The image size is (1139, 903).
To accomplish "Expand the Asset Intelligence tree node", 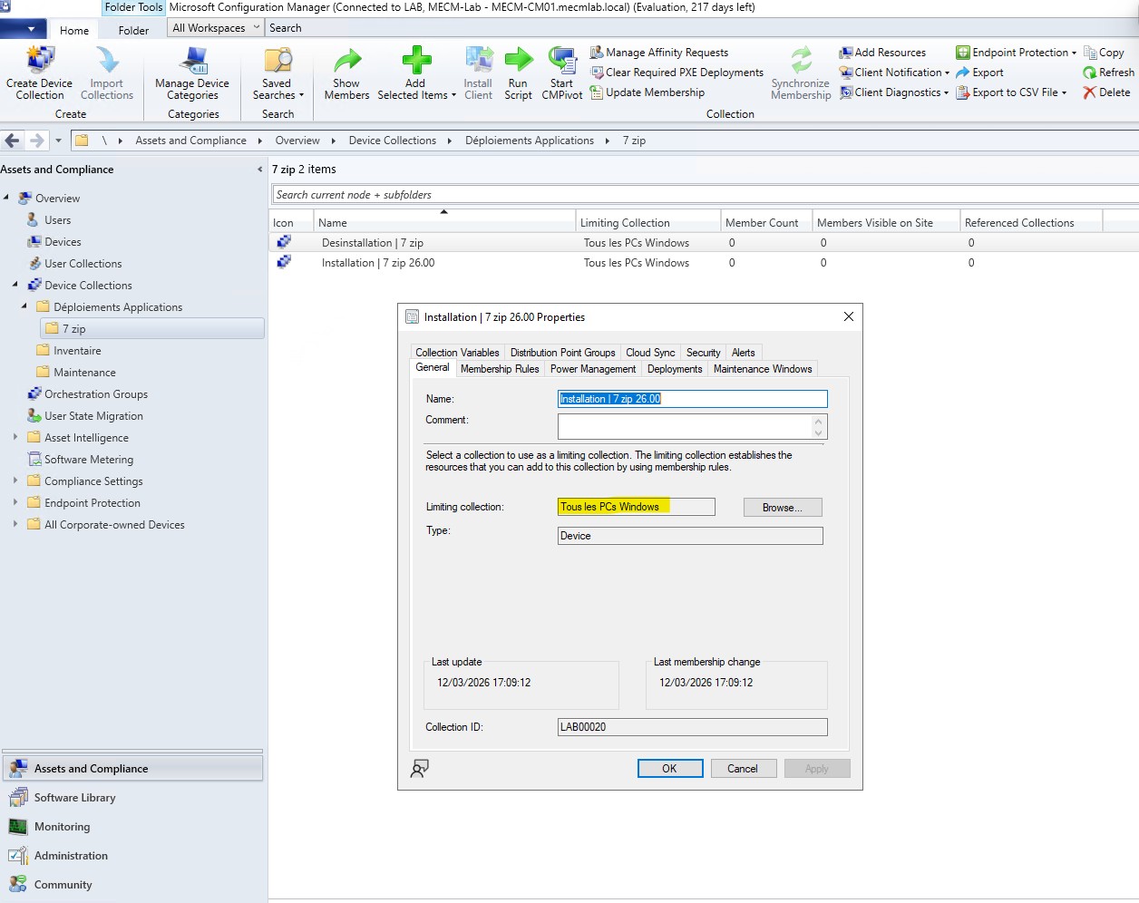I will [16, 437].
